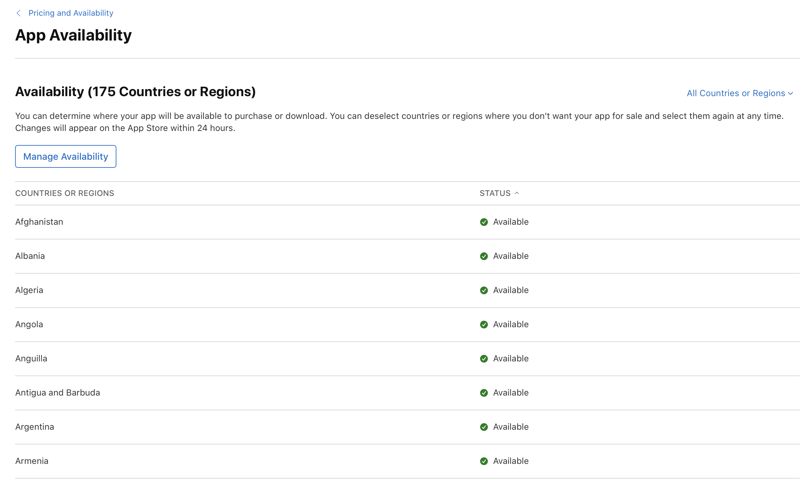Screen dimensions: 812x486
Task: Open Manage Availability
Action: (x=66, y=156)
